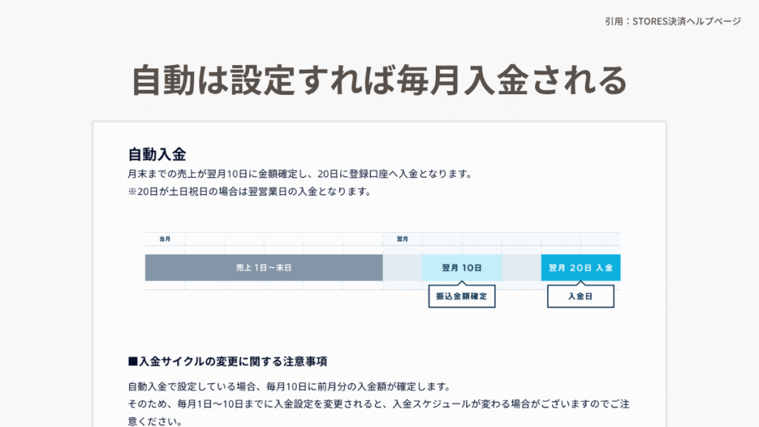Click the black square bullet before 入金サイクル
This screenshot has width=759, height=427.
[x=133, y=362]
